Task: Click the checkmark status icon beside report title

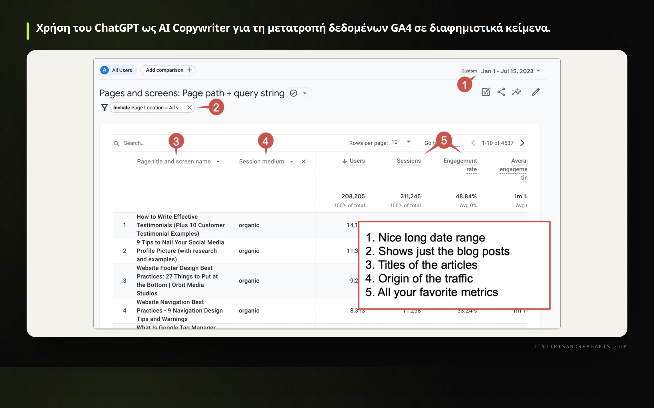Action: [294, 93]
